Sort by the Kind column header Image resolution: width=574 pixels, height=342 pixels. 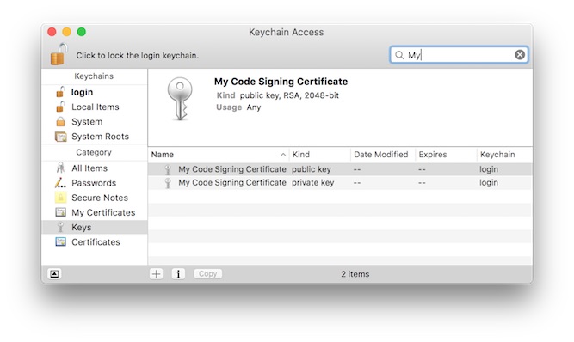pos(319,155)
